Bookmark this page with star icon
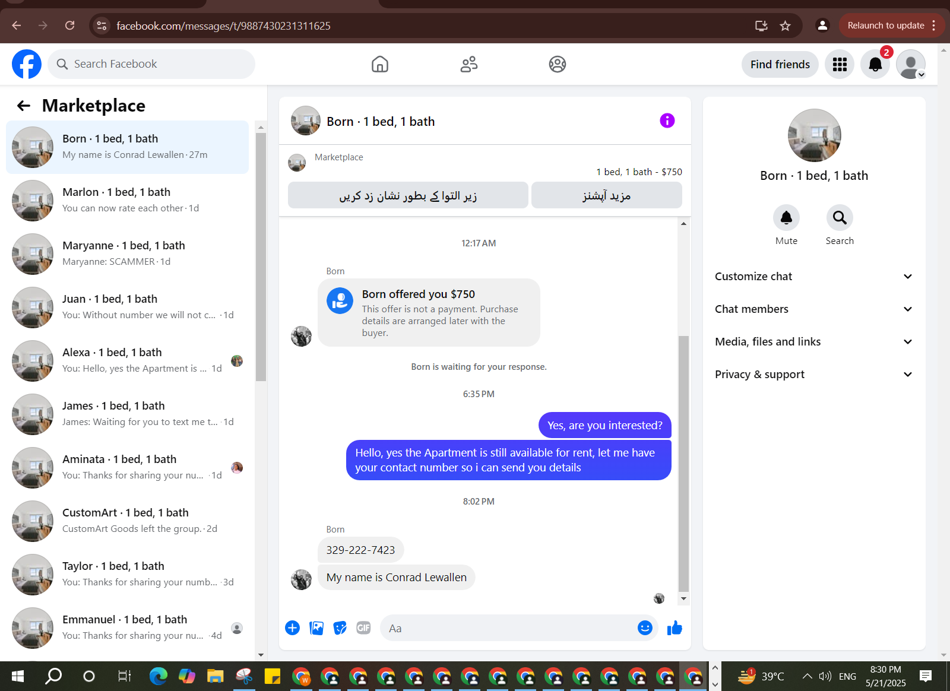Screen dimensions: 950x691 (785, 26)
